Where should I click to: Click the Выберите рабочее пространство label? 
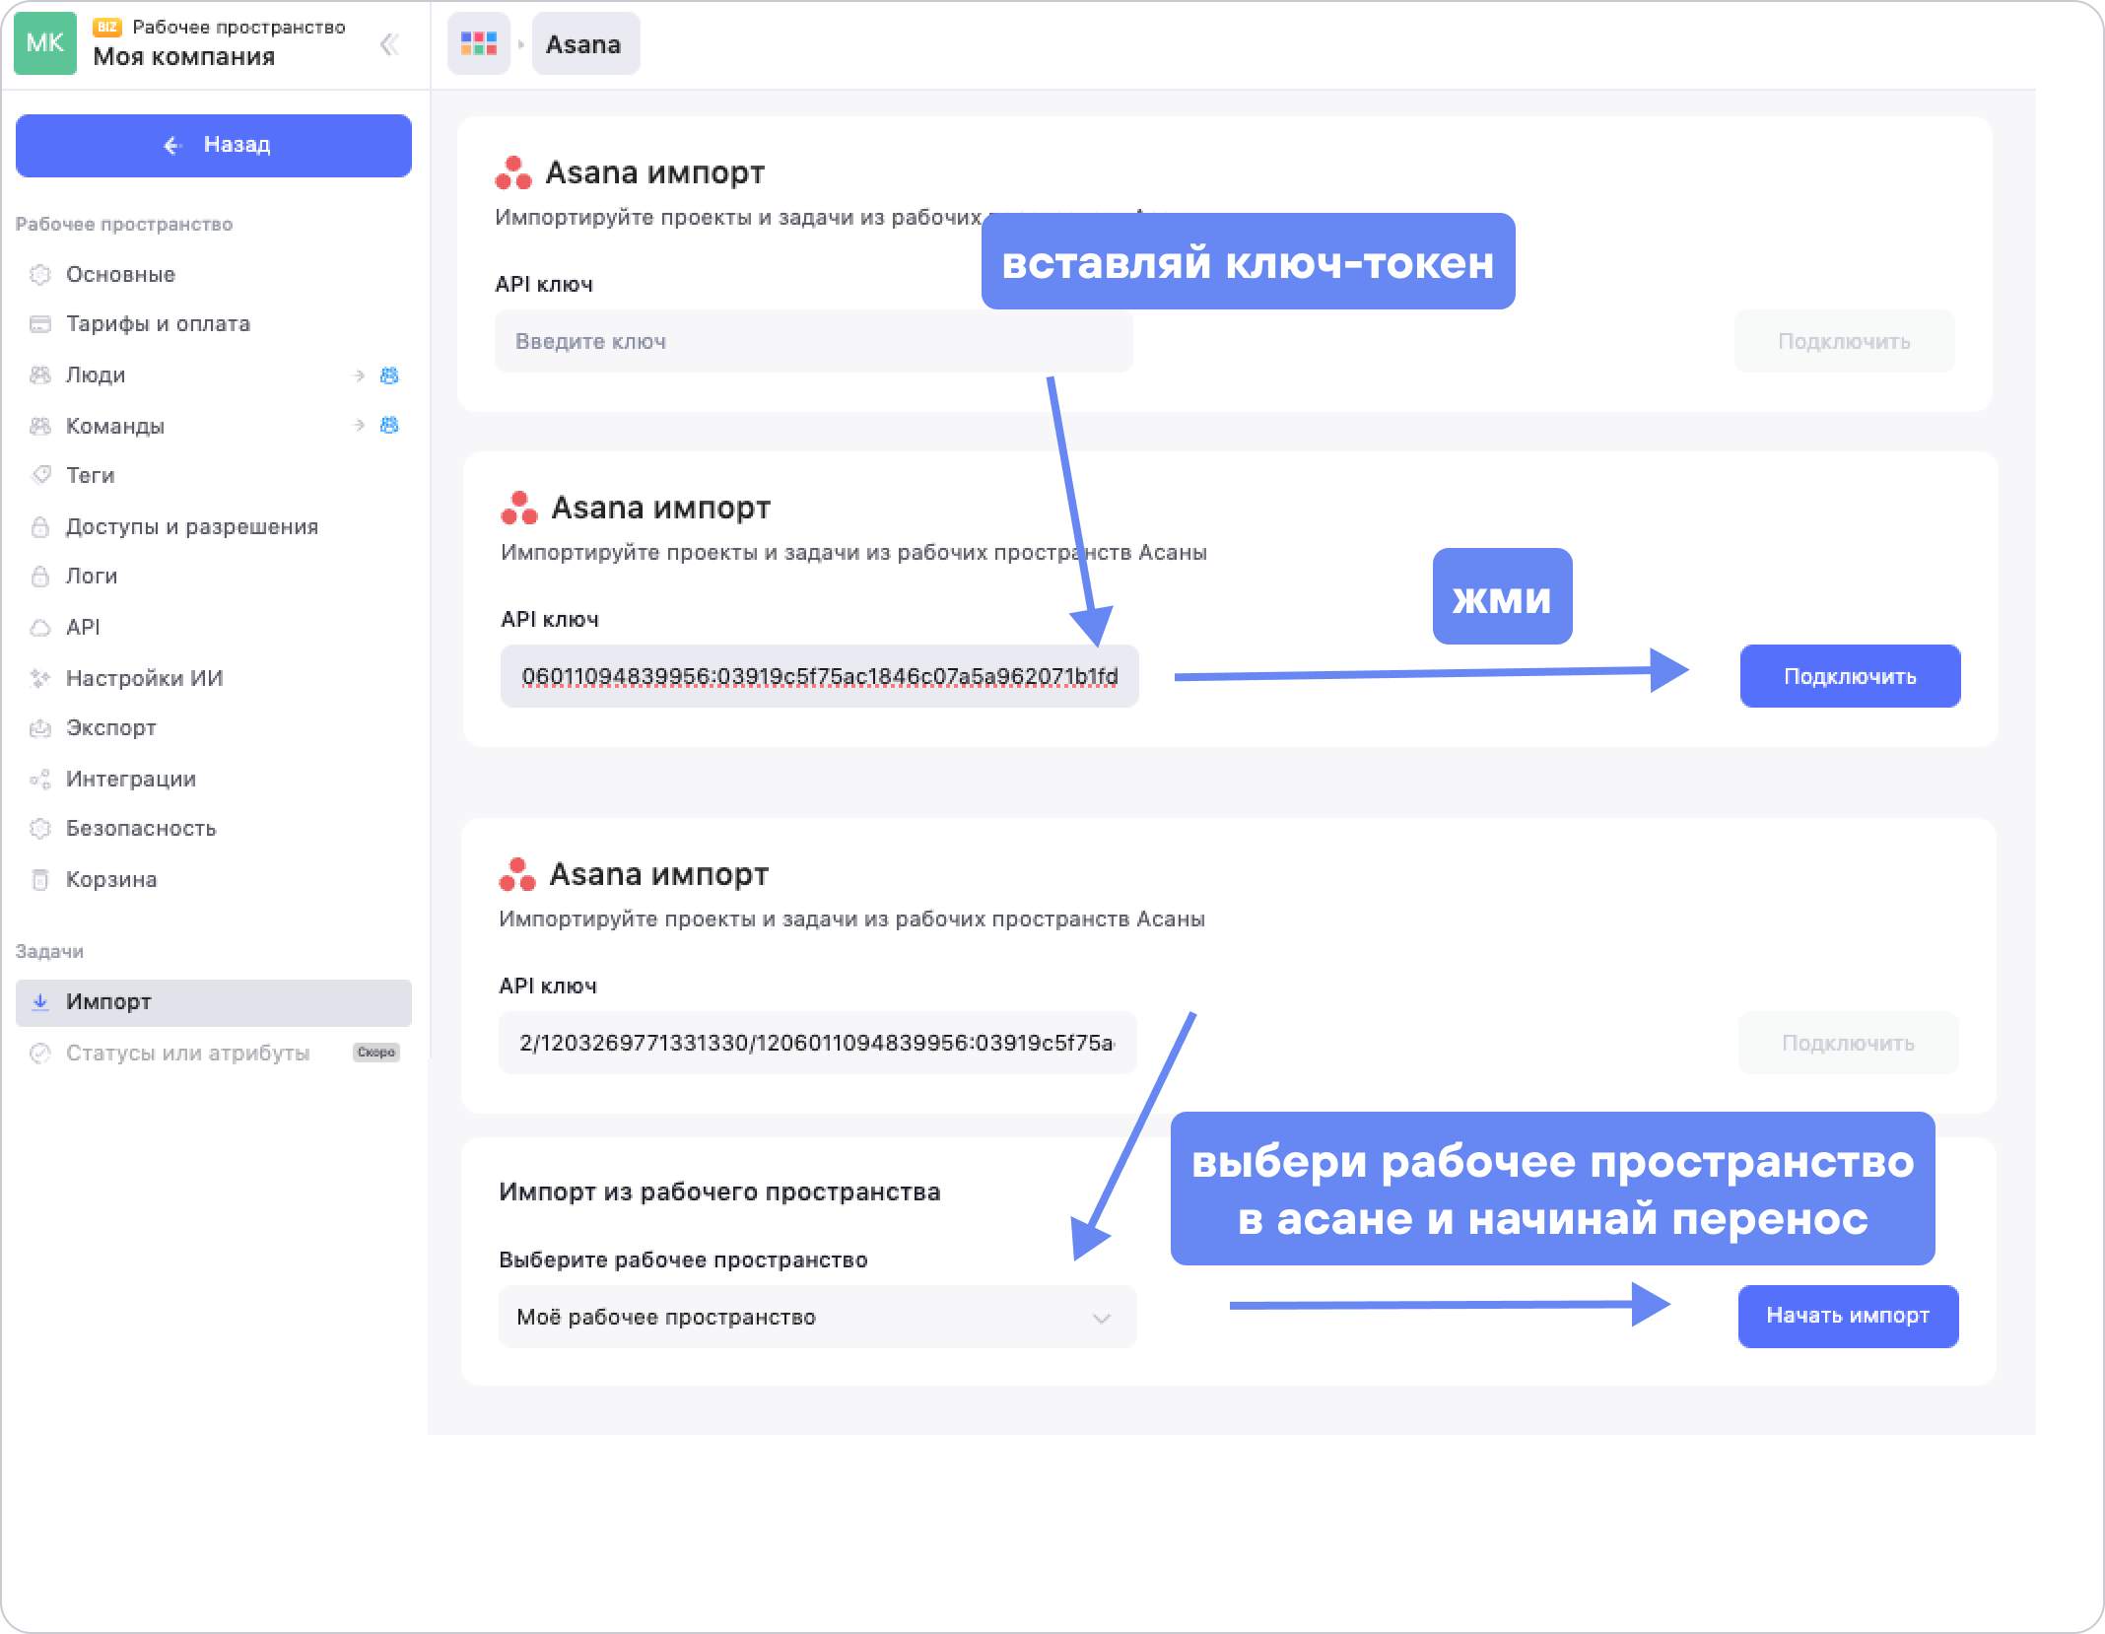coord(683,1260)
